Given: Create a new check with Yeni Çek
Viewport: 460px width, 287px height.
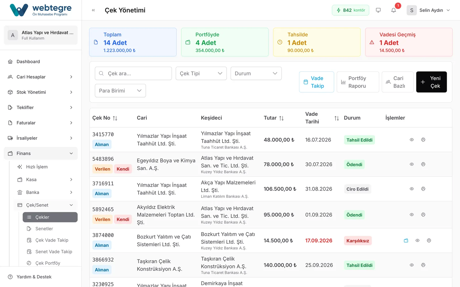Looking at the screenshot, I should click(x=432, y=82).
